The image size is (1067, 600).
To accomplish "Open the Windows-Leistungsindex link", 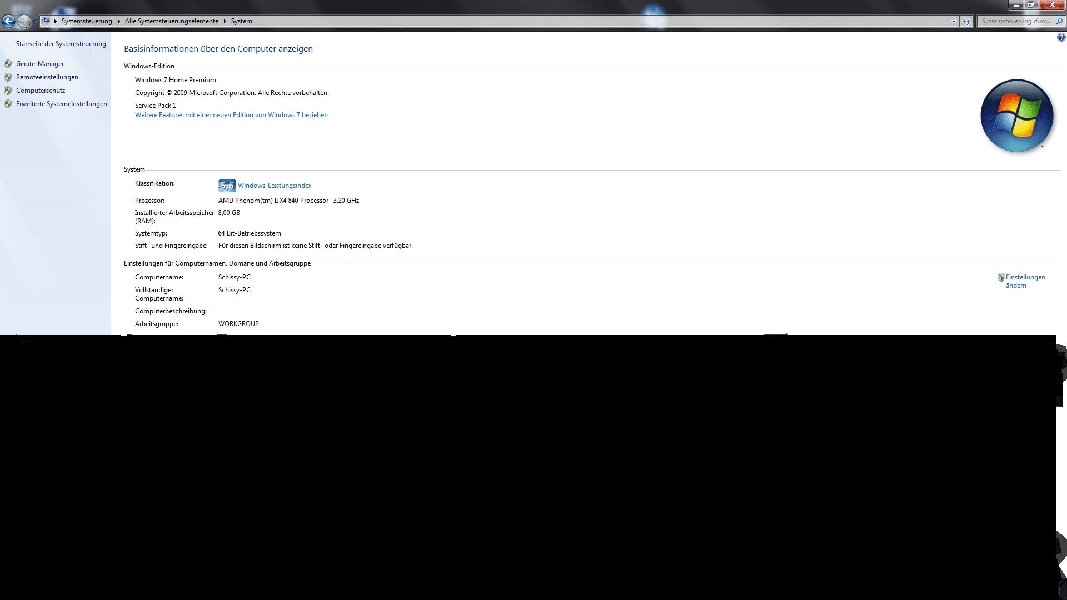I will pos(275,186).
